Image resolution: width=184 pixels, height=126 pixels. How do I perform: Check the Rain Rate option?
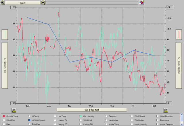29,124
